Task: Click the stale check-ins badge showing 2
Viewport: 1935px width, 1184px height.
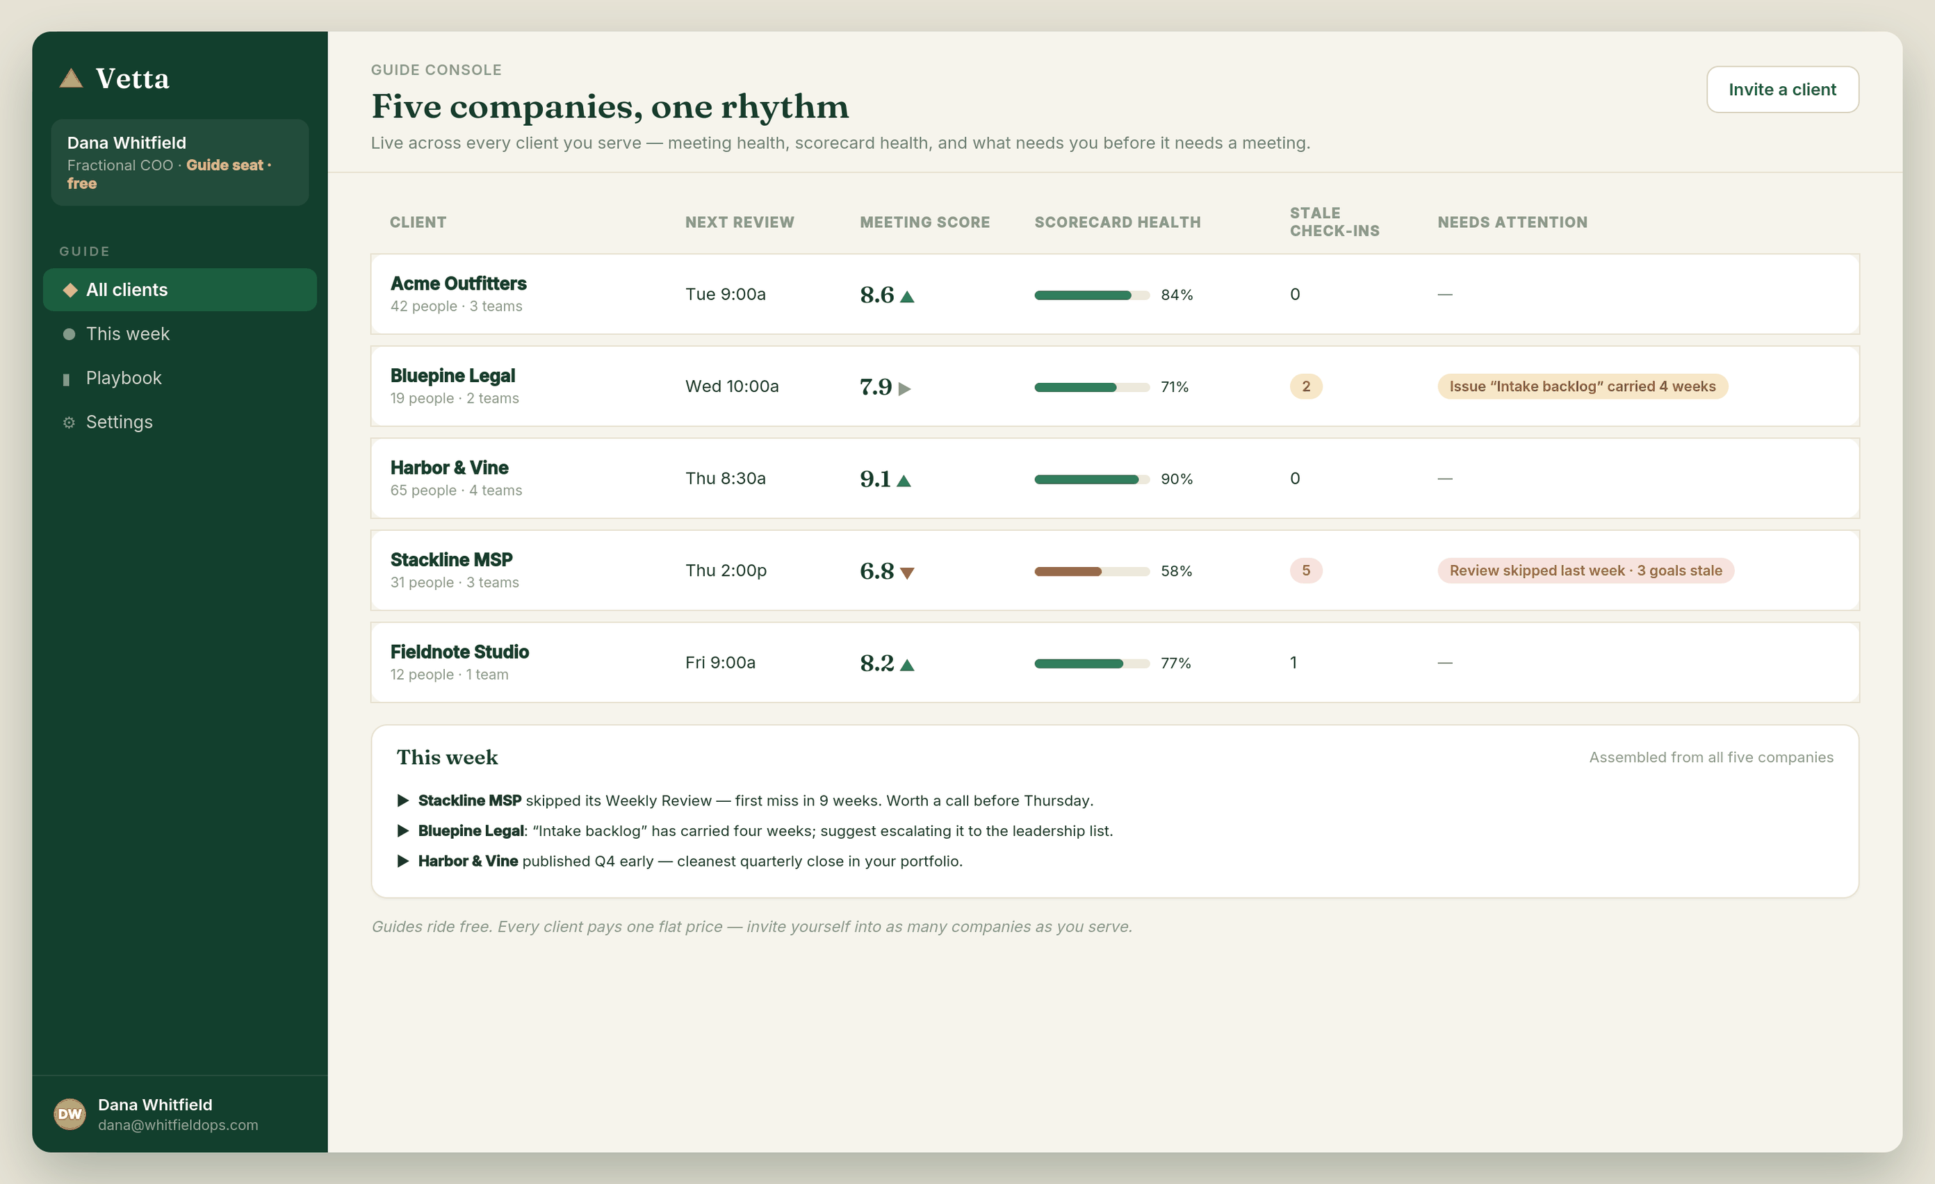Action: pyautogui.click(x=1306, y=386)
